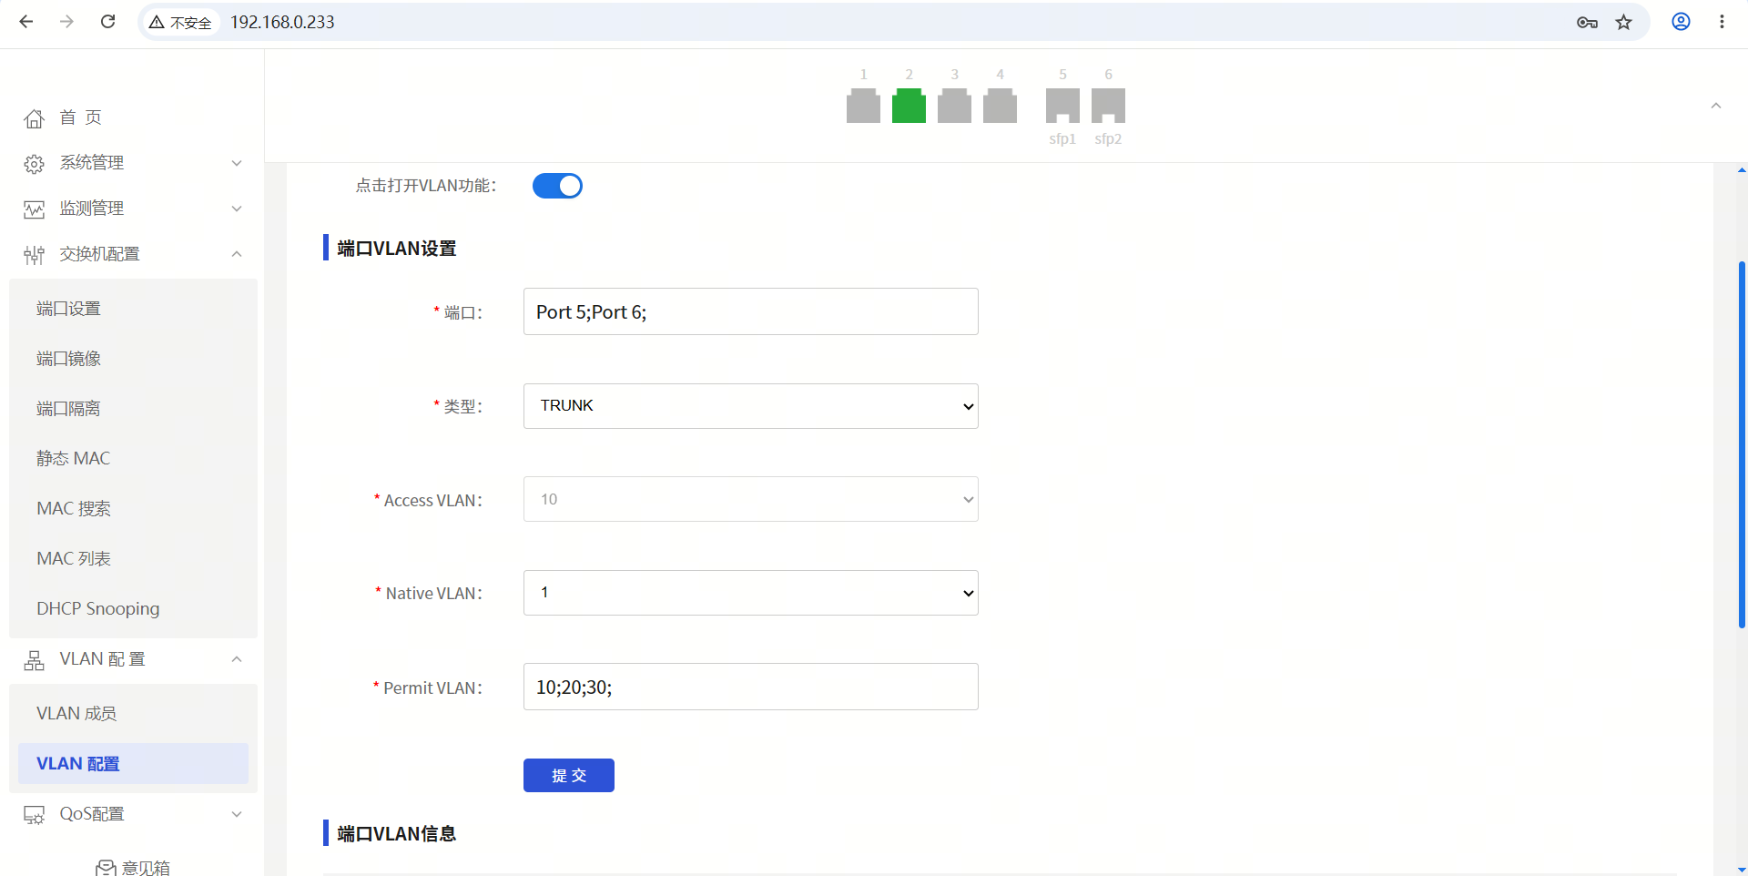This screenshot has height=876, width=1748.
Task: Bookmark this page with the star icon
Action: pos(1624,22)
